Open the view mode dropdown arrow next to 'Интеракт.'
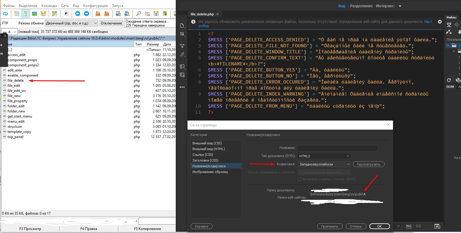This screenshot has height=233, width=461. 400,6
